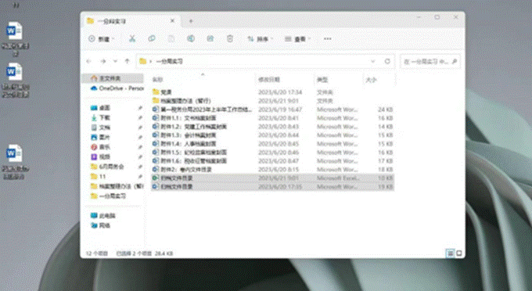The image size is (532, 291).
Task: Click the Copy icon in toolbar
Action: click(152, 38)
